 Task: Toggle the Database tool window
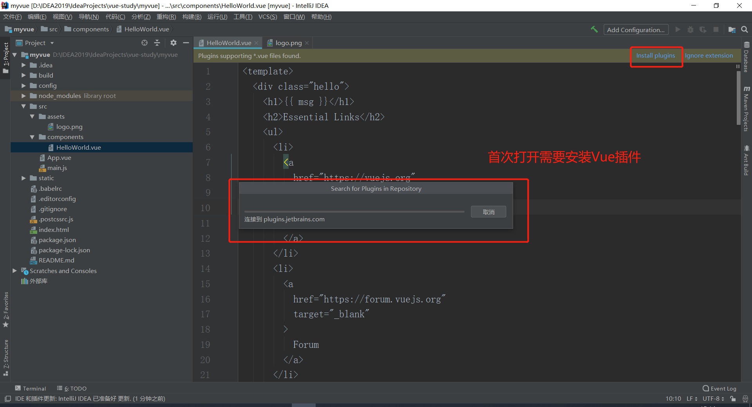point(747,58)
